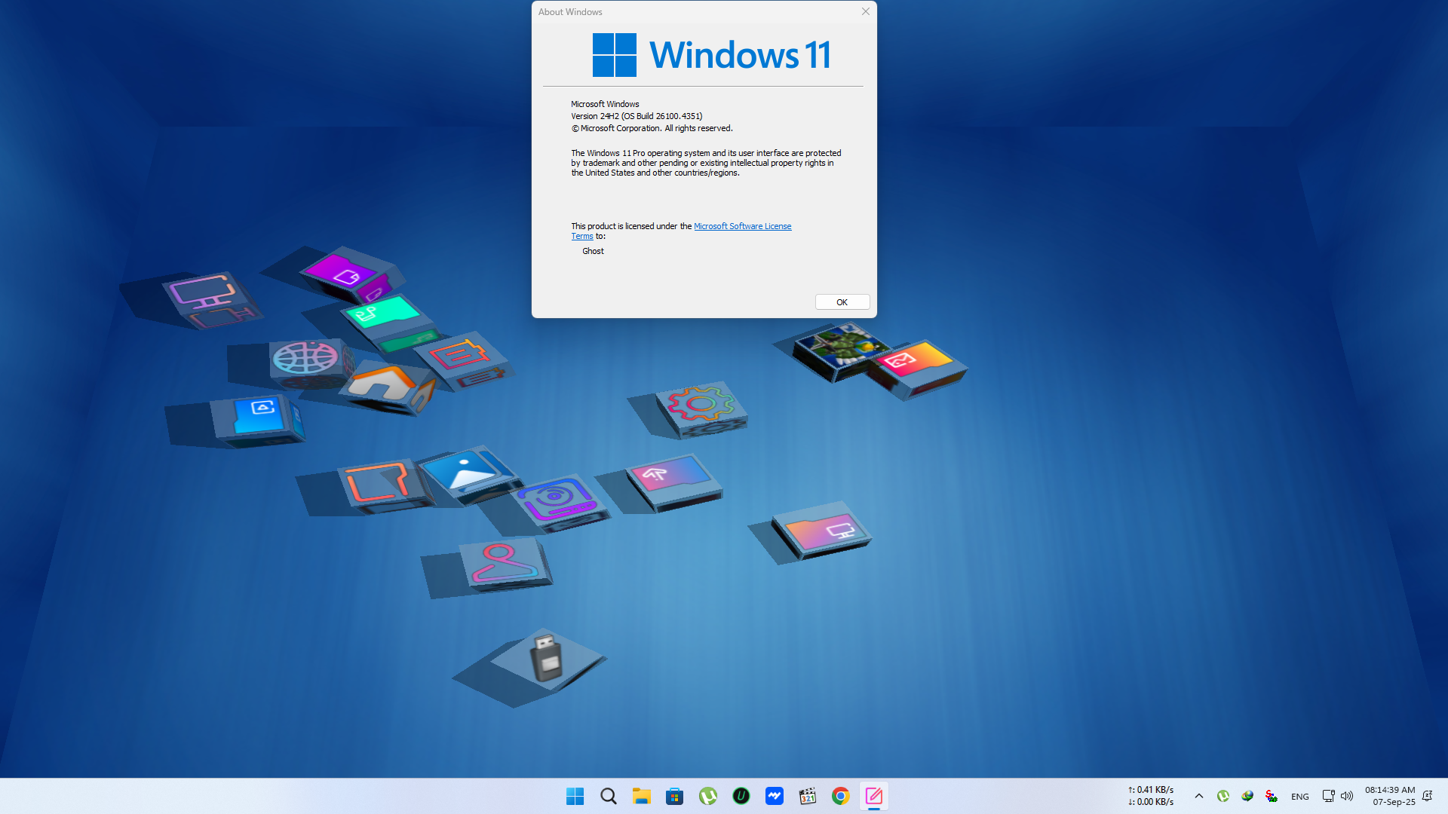This screenshot has height=814, width=1448.
Task: Select the magenta folder 3D icon
Action: pyautogui.click(x=352, y=274)
